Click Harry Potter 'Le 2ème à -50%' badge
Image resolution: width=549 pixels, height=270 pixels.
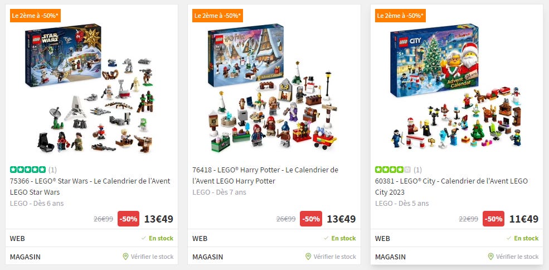pyautogui.click(x=218, y=16)
